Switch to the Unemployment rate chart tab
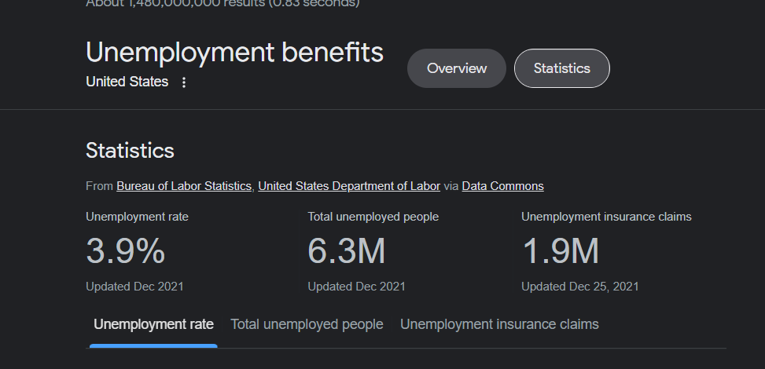Image resolution: width=765 pixels, height=369 pixels. 153,324
